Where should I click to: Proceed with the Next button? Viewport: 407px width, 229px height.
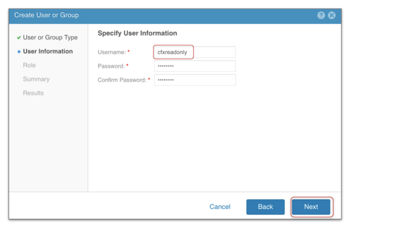pyautogui.click(x=311, y=207)
